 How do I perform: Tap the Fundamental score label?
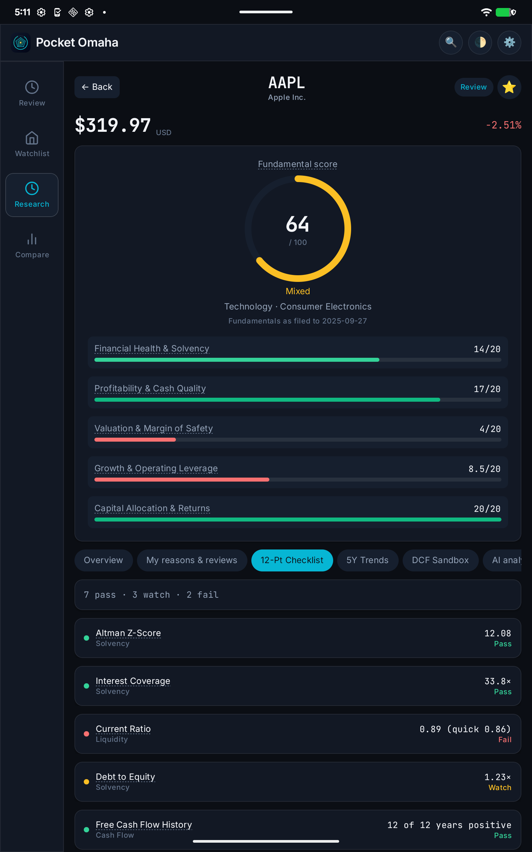pos(298,164)
